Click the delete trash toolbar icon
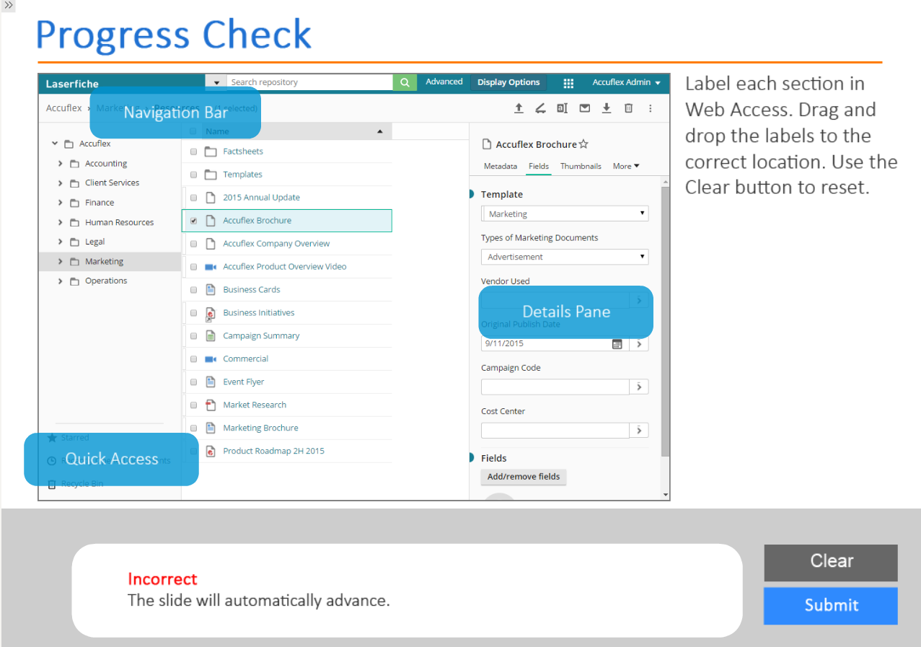921x647 pixels. click(x=628, y=108)
